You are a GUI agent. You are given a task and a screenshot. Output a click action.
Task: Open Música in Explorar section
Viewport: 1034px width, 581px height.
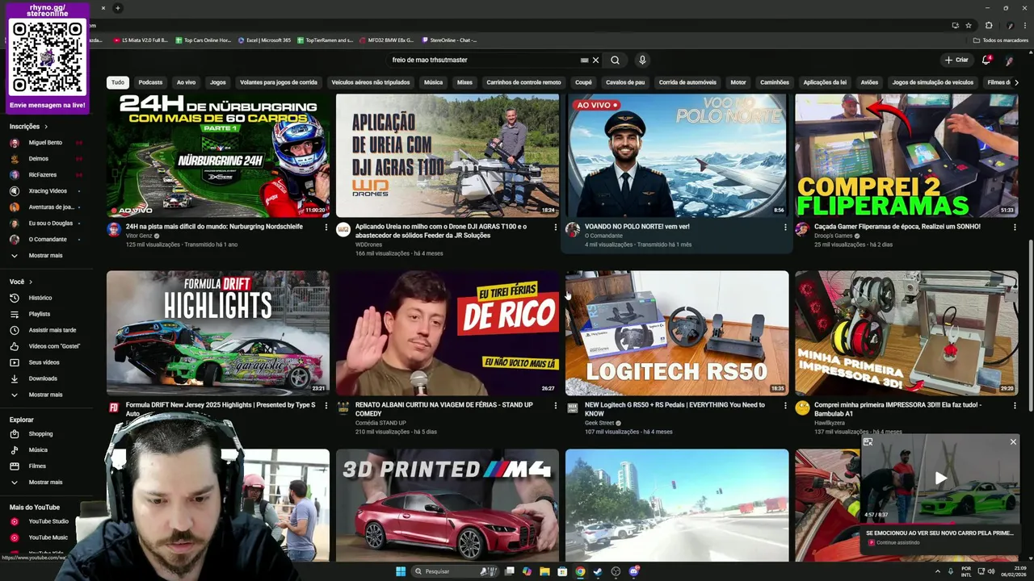pos(38,449)
